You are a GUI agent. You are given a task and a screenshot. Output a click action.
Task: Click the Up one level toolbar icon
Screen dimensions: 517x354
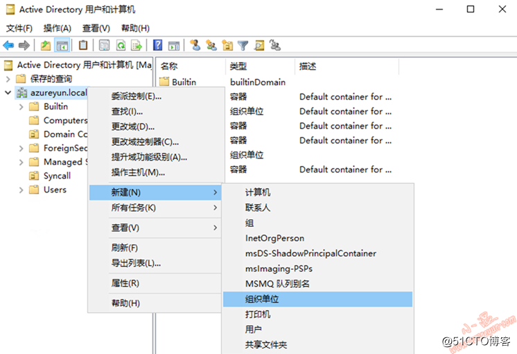[x=46, y=45]
